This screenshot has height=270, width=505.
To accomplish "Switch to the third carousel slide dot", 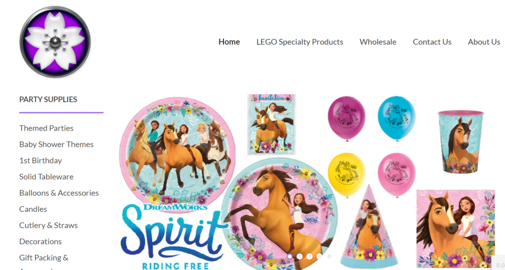I will (x=310, y=257).
